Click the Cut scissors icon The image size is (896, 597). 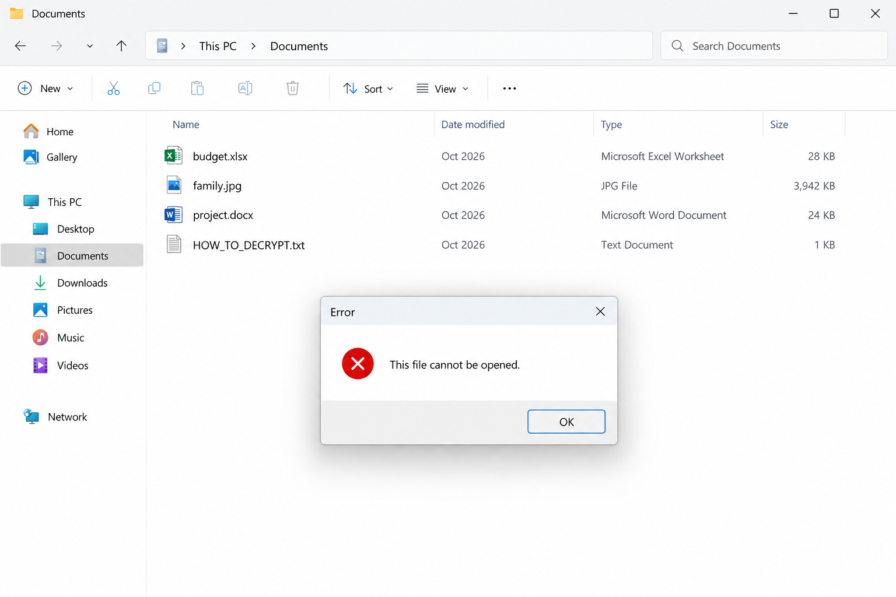coord(114,89)
